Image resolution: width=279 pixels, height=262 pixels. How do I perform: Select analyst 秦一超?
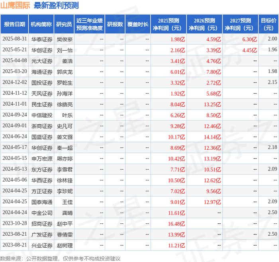(65, 148)
